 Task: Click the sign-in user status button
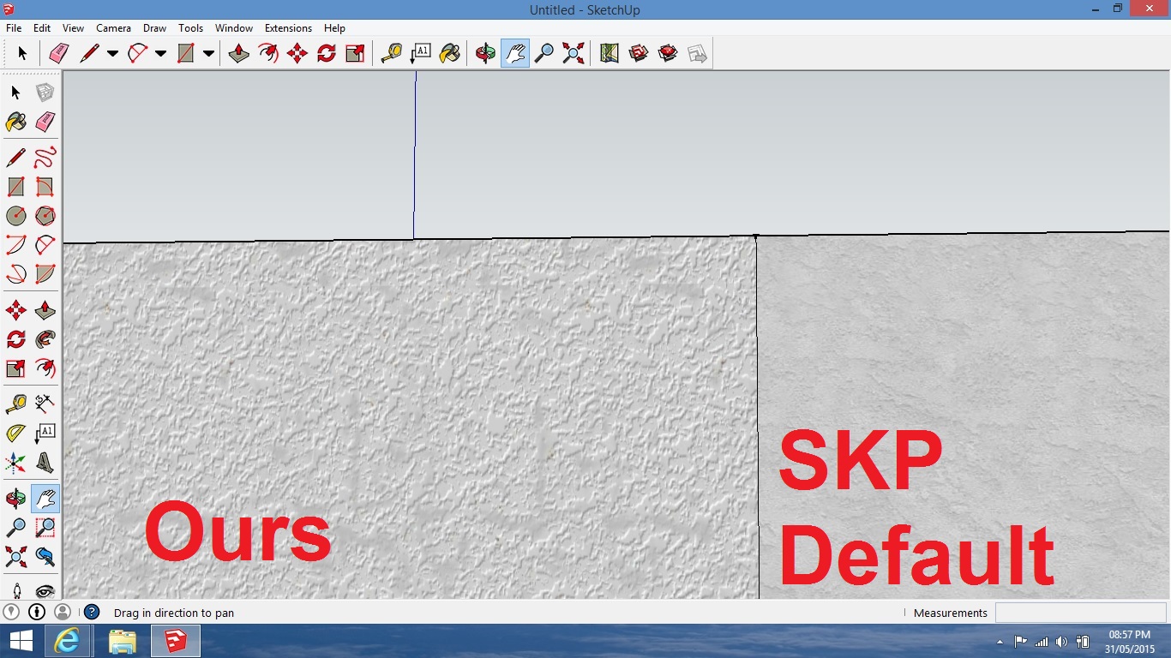[x=63, y=612]
